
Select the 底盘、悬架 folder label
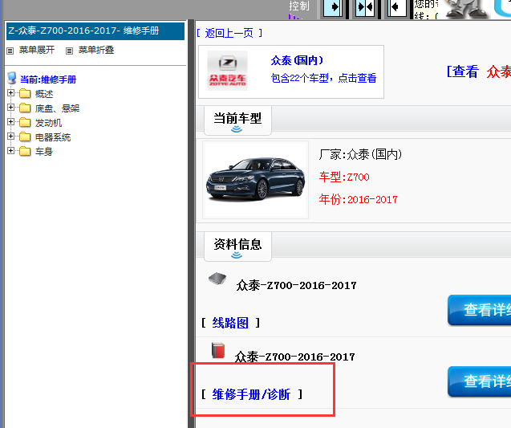58,108
